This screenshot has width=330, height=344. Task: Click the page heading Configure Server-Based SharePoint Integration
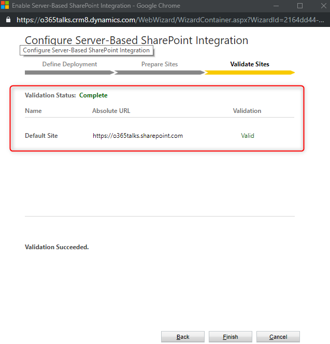pos(136,40)
